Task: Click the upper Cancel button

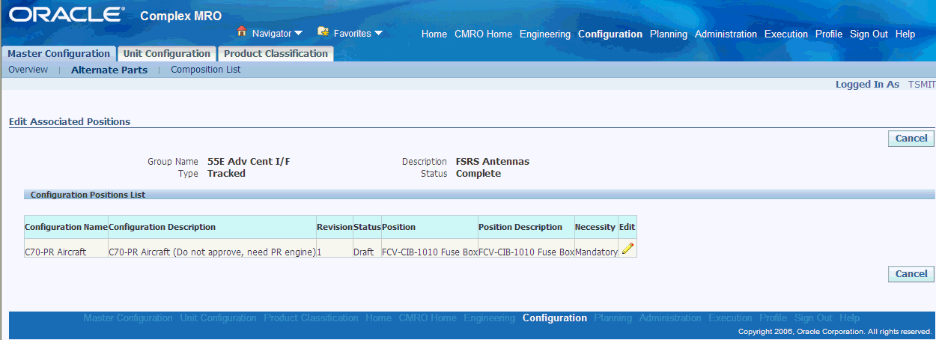Action: pos(911,139)
